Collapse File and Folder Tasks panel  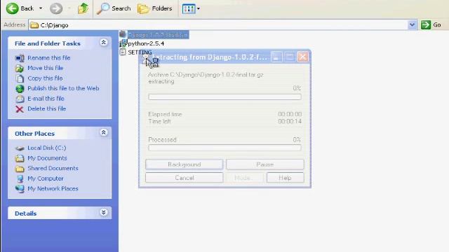click(x=103, y=43)
